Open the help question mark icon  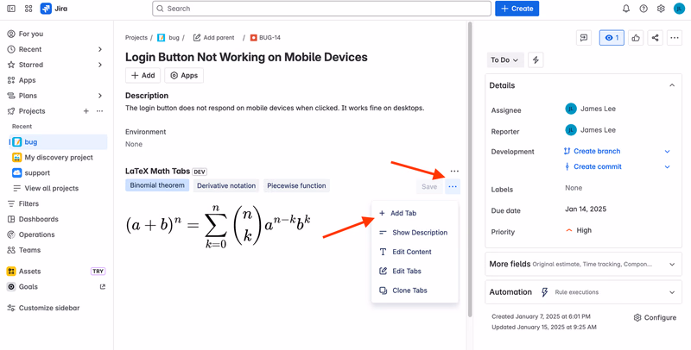tap(643, 9)
